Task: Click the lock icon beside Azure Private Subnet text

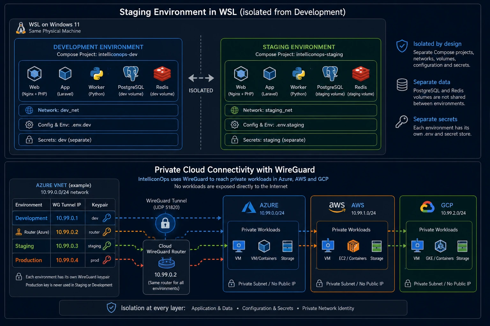Action: (232, 283)
